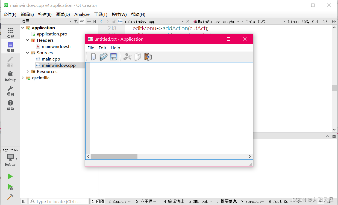Image resolution: width=338 pixels, height=205 pixels.
Task: Open Projects mode wrench icon
Action: pos(10,91)
